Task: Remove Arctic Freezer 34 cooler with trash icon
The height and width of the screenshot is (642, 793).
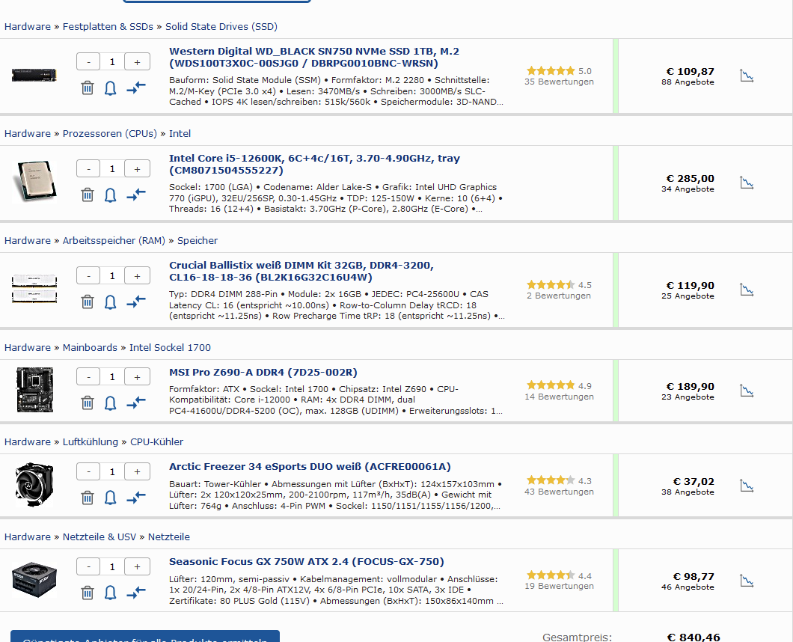Action: (x=88, y=498)
